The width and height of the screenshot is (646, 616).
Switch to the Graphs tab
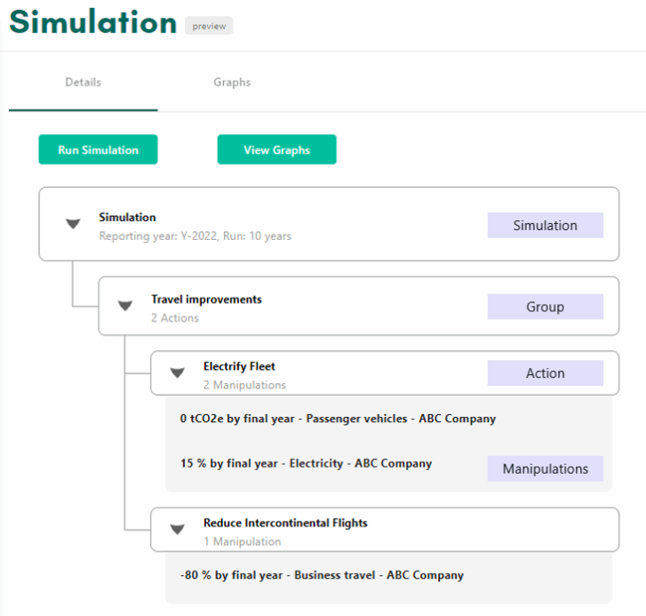[232, 83]
